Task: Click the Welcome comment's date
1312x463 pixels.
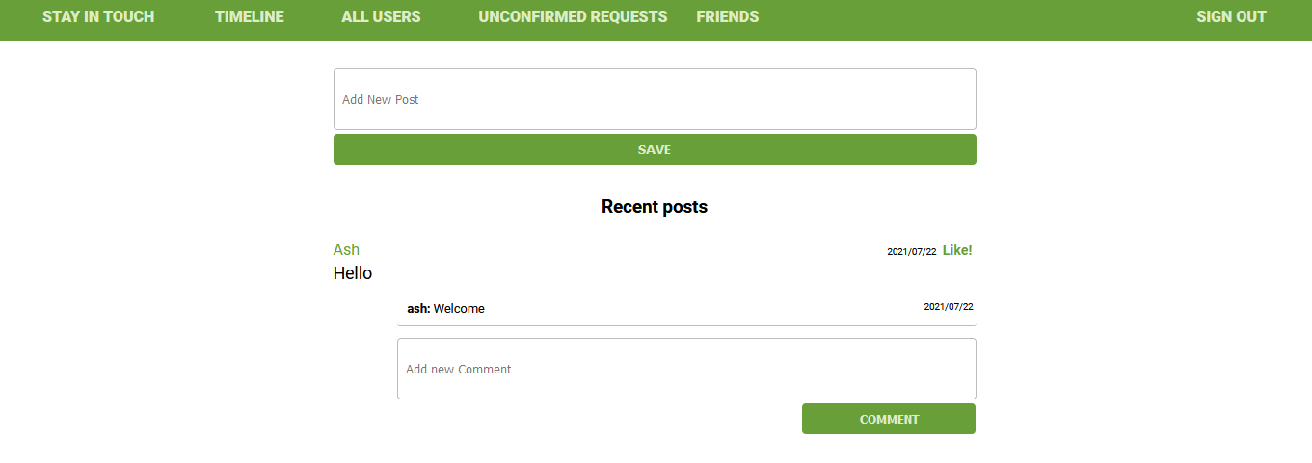Action: [x=949, y=307]
